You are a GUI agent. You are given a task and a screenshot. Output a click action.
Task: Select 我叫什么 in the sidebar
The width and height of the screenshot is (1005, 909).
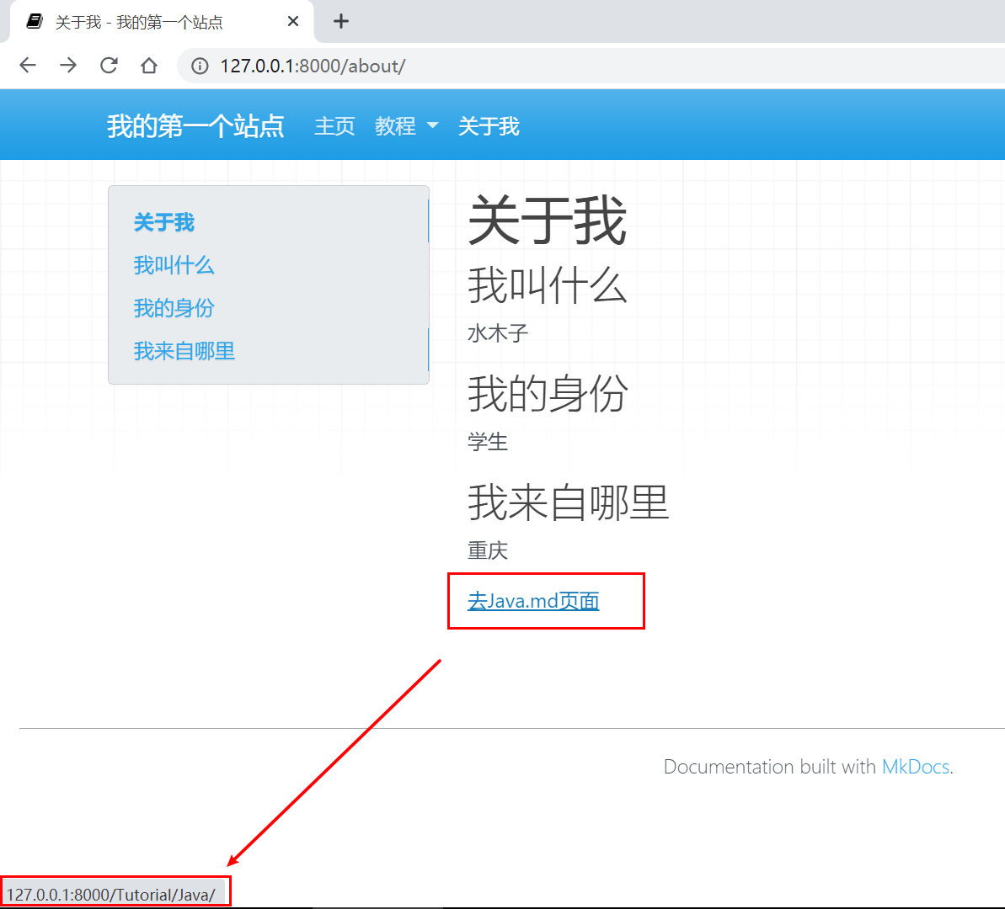(174, 265)
